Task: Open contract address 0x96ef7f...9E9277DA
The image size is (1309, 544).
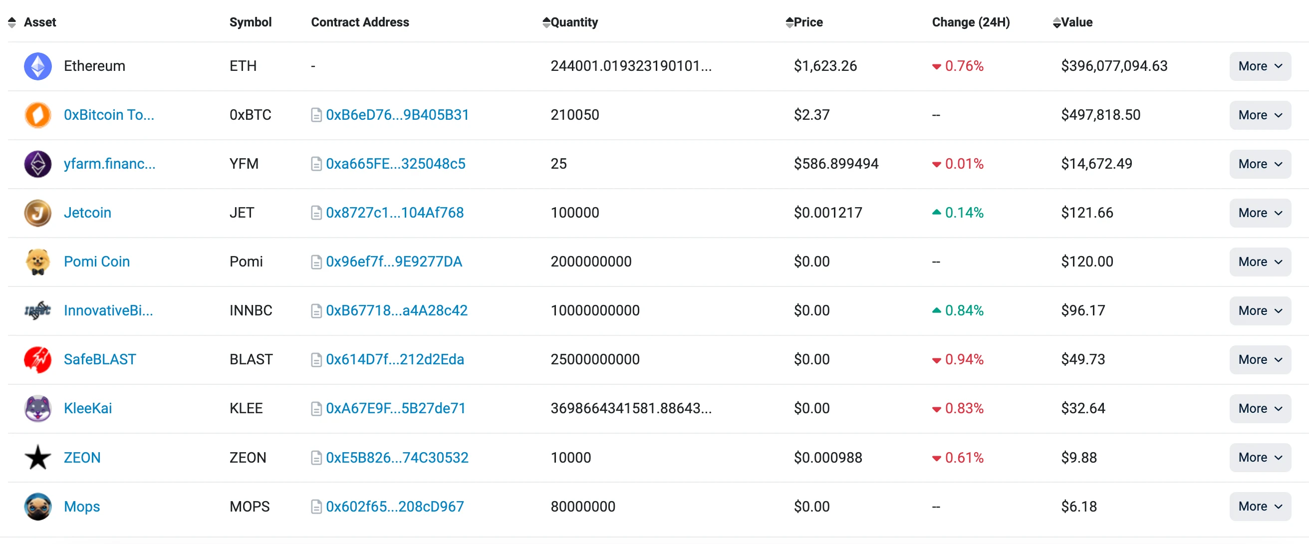Action: pyautogui.click(x=394, y=262)
